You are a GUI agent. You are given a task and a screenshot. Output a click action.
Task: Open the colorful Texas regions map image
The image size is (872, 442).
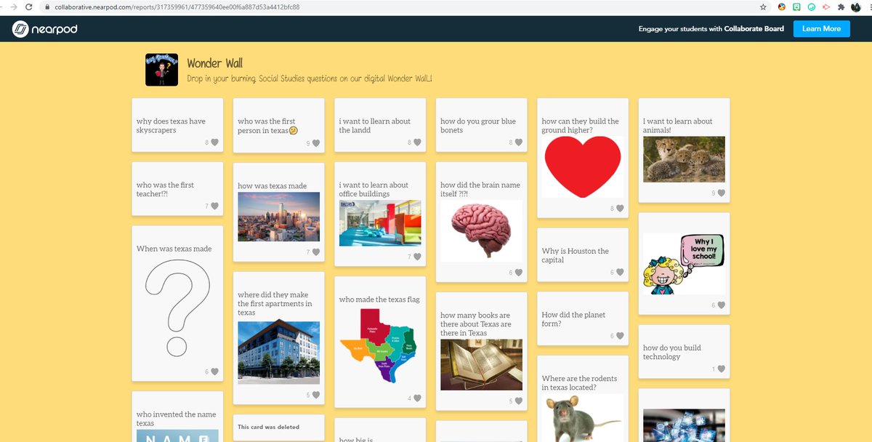(x=380, y=345)
